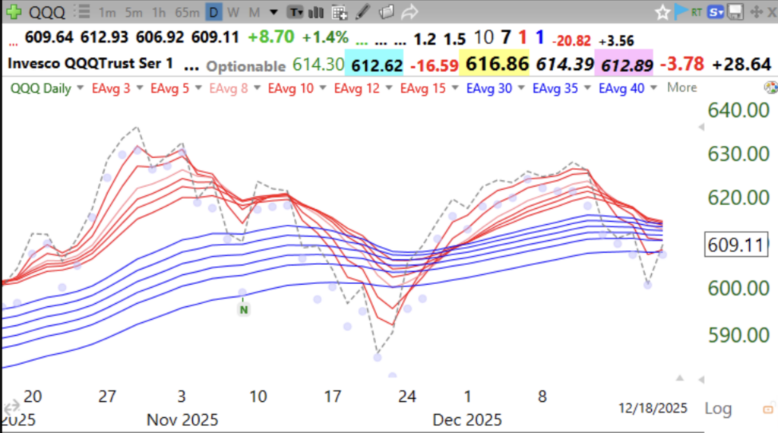Click the share arrow icon
The width and height of the screenshot is (778, 433).
pyautogui.click(x=410, y=13)
